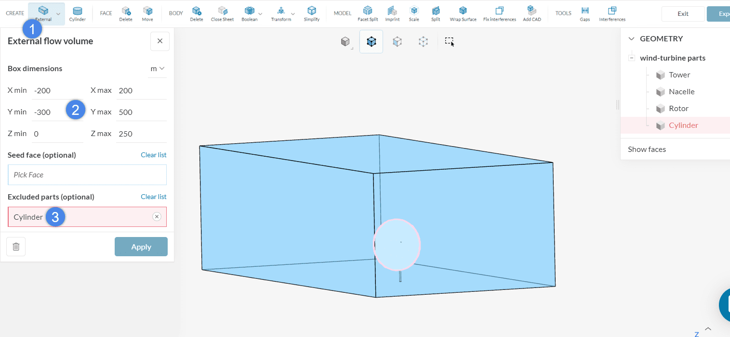The height and width of the screenshot is (337, 730).
Task: Switch to shaded view mode
Action: pos(345,41)
